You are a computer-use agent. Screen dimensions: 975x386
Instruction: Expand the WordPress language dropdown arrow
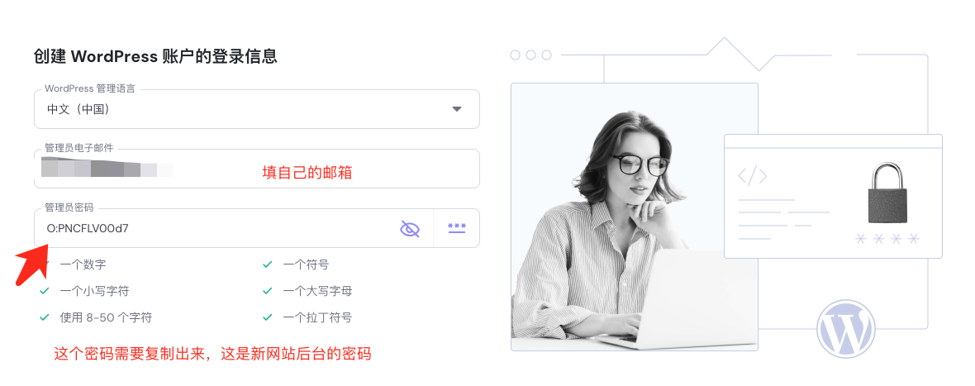click(456, 109)
